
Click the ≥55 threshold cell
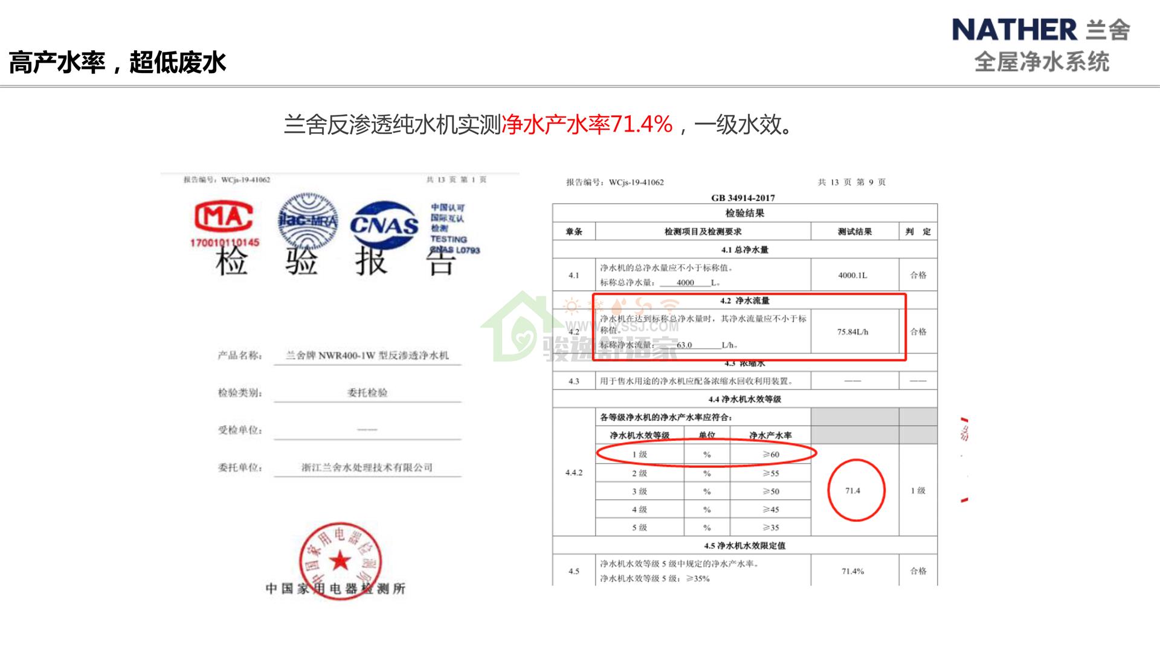click(x=771, y=473)
